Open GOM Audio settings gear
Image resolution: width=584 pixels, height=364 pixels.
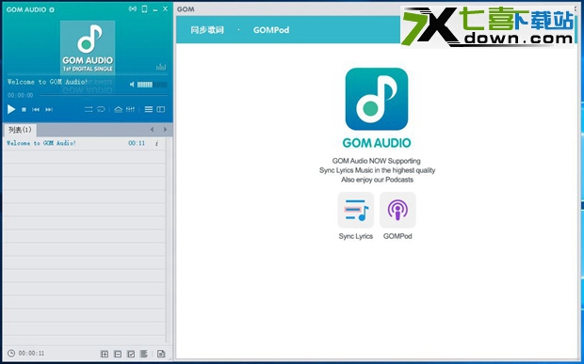coord(52,9)
